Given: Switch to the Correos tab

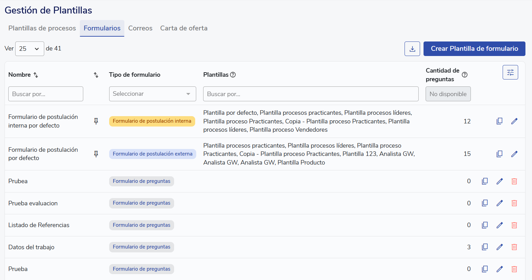Looking at the screenshot, I should coord(140,28).
